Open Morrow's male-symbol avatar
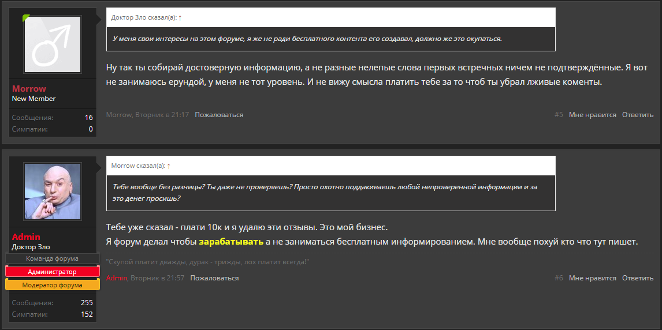Screen dimensions: 662x330 tap(53, 44)
